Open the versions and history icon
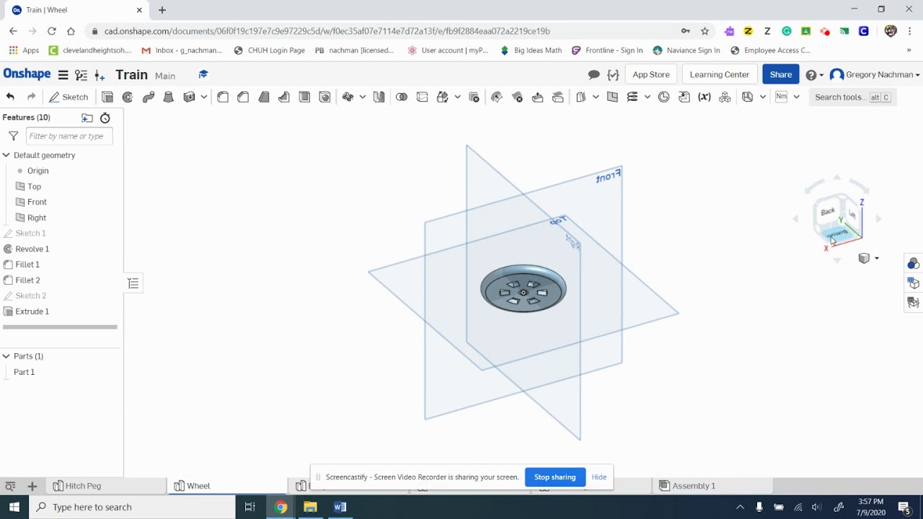Viewport: 923px width, 519px height. tap(81, 75)
